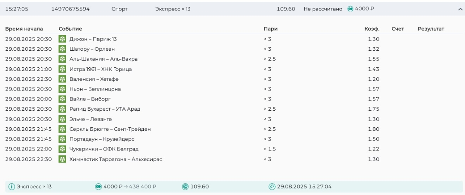Click the football icon for Валенсия – Хетафе
This screenshot has height=195, width=465.
[x=62, y=79]
